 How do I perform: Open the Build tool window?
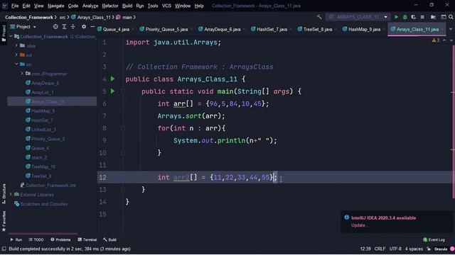[109, 239]
